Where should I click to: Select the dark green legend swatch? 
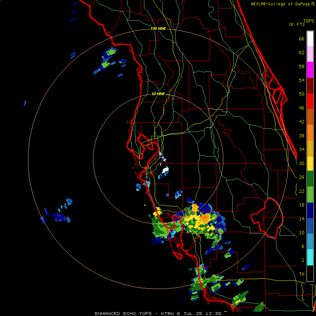click(x=310, y=179)
